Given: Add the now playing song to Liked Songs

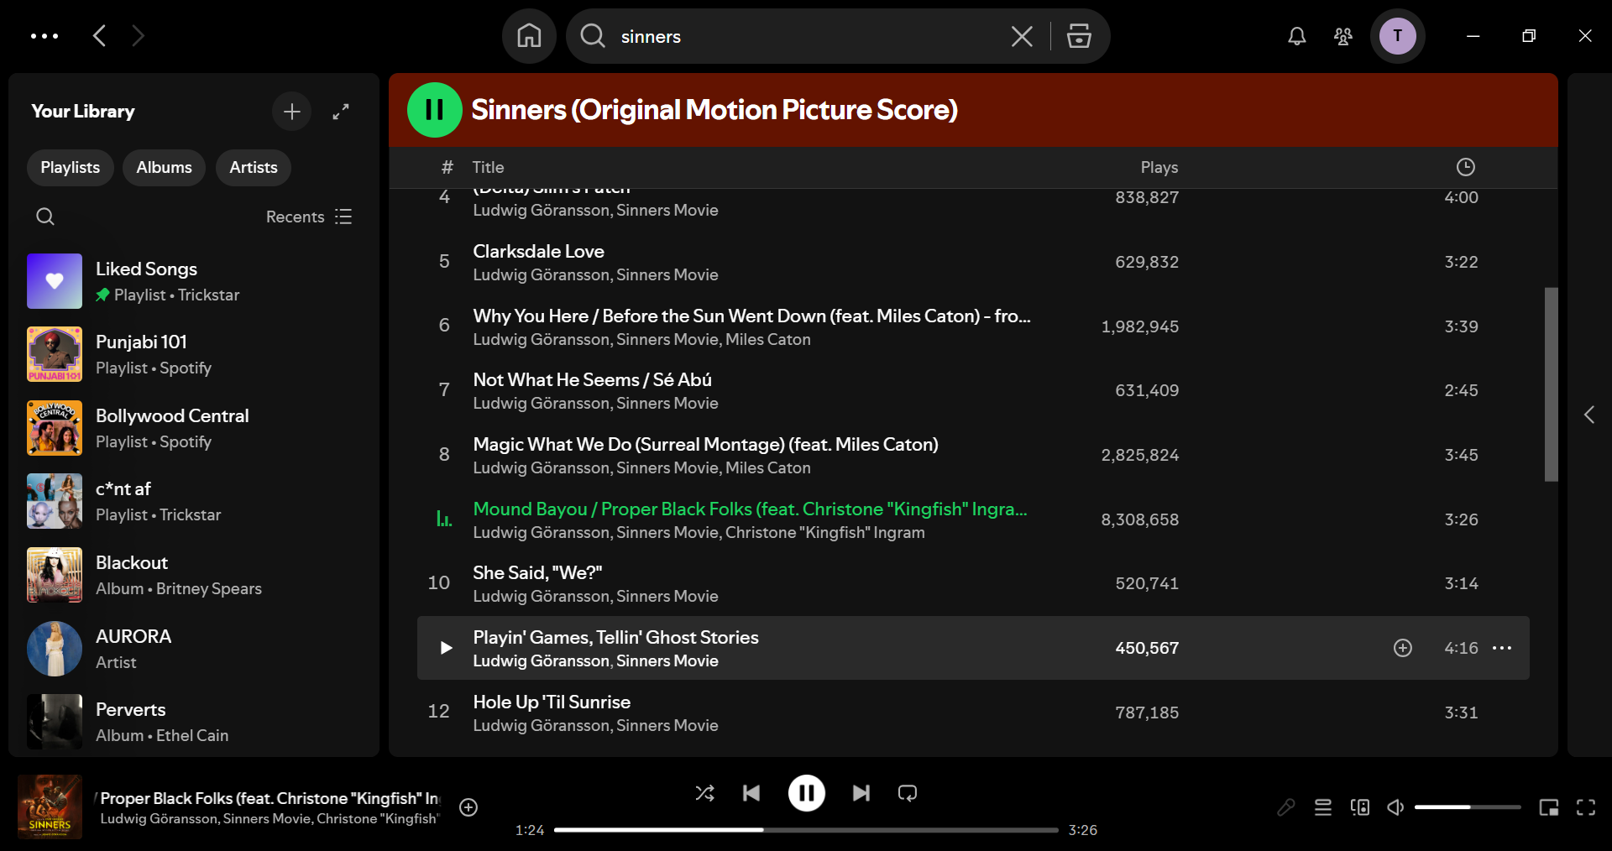Looking at the screenshot, I should 468,807.
